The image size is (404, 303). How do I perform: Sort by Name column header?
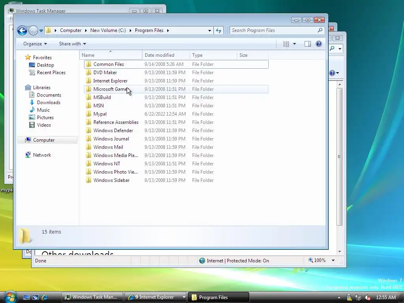[111, 55]
